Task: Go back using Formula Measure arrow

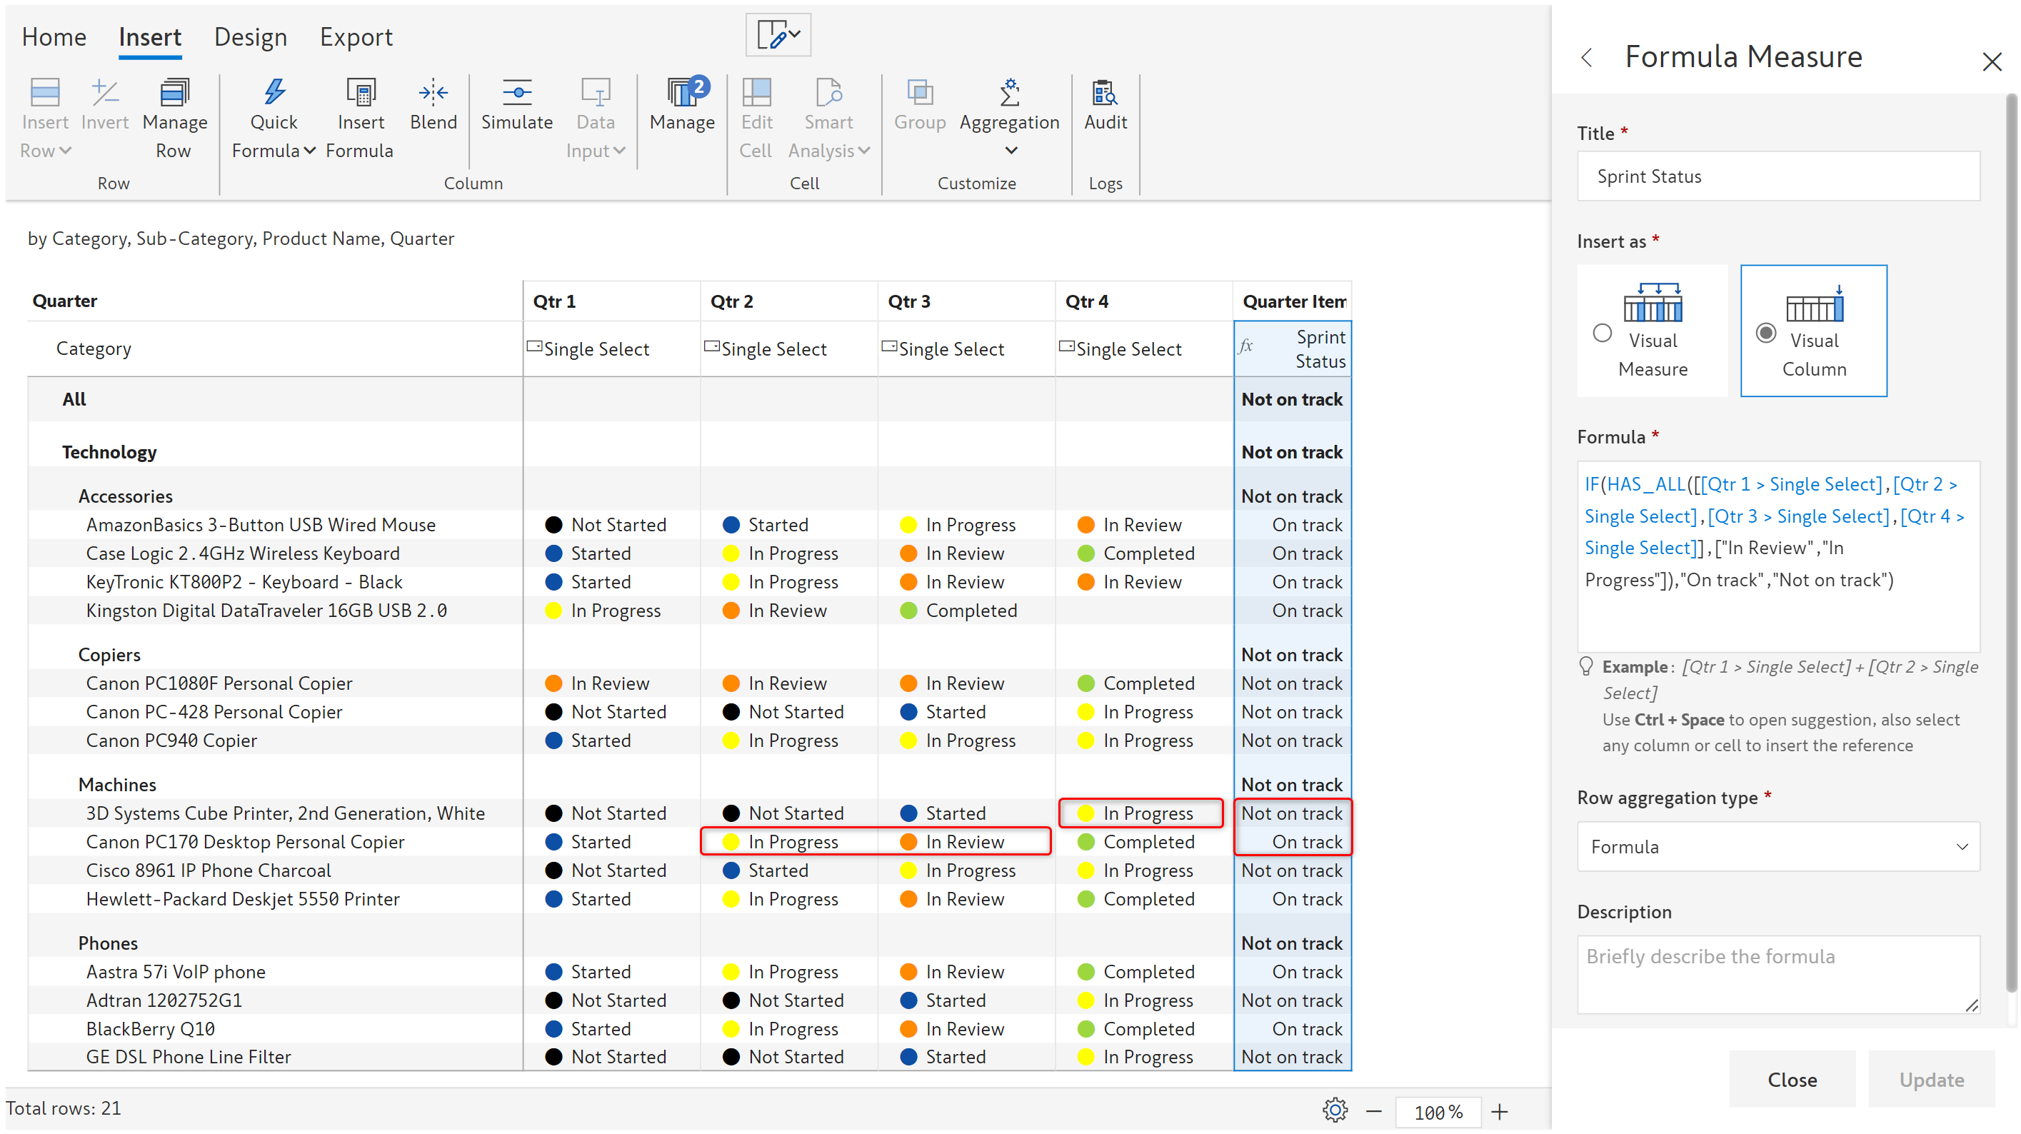Action: click(x=1586, y=57)
